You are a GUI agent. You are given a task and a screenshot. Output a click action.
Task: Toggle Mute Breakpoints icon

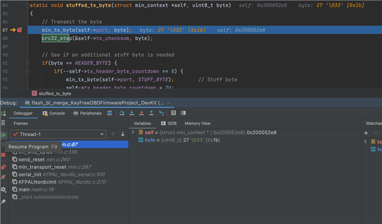pos(4,177)
